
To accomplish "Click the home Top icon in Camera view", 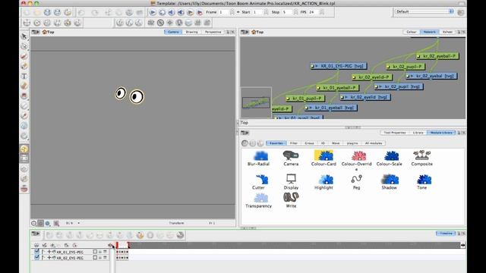I will (44, 32).
